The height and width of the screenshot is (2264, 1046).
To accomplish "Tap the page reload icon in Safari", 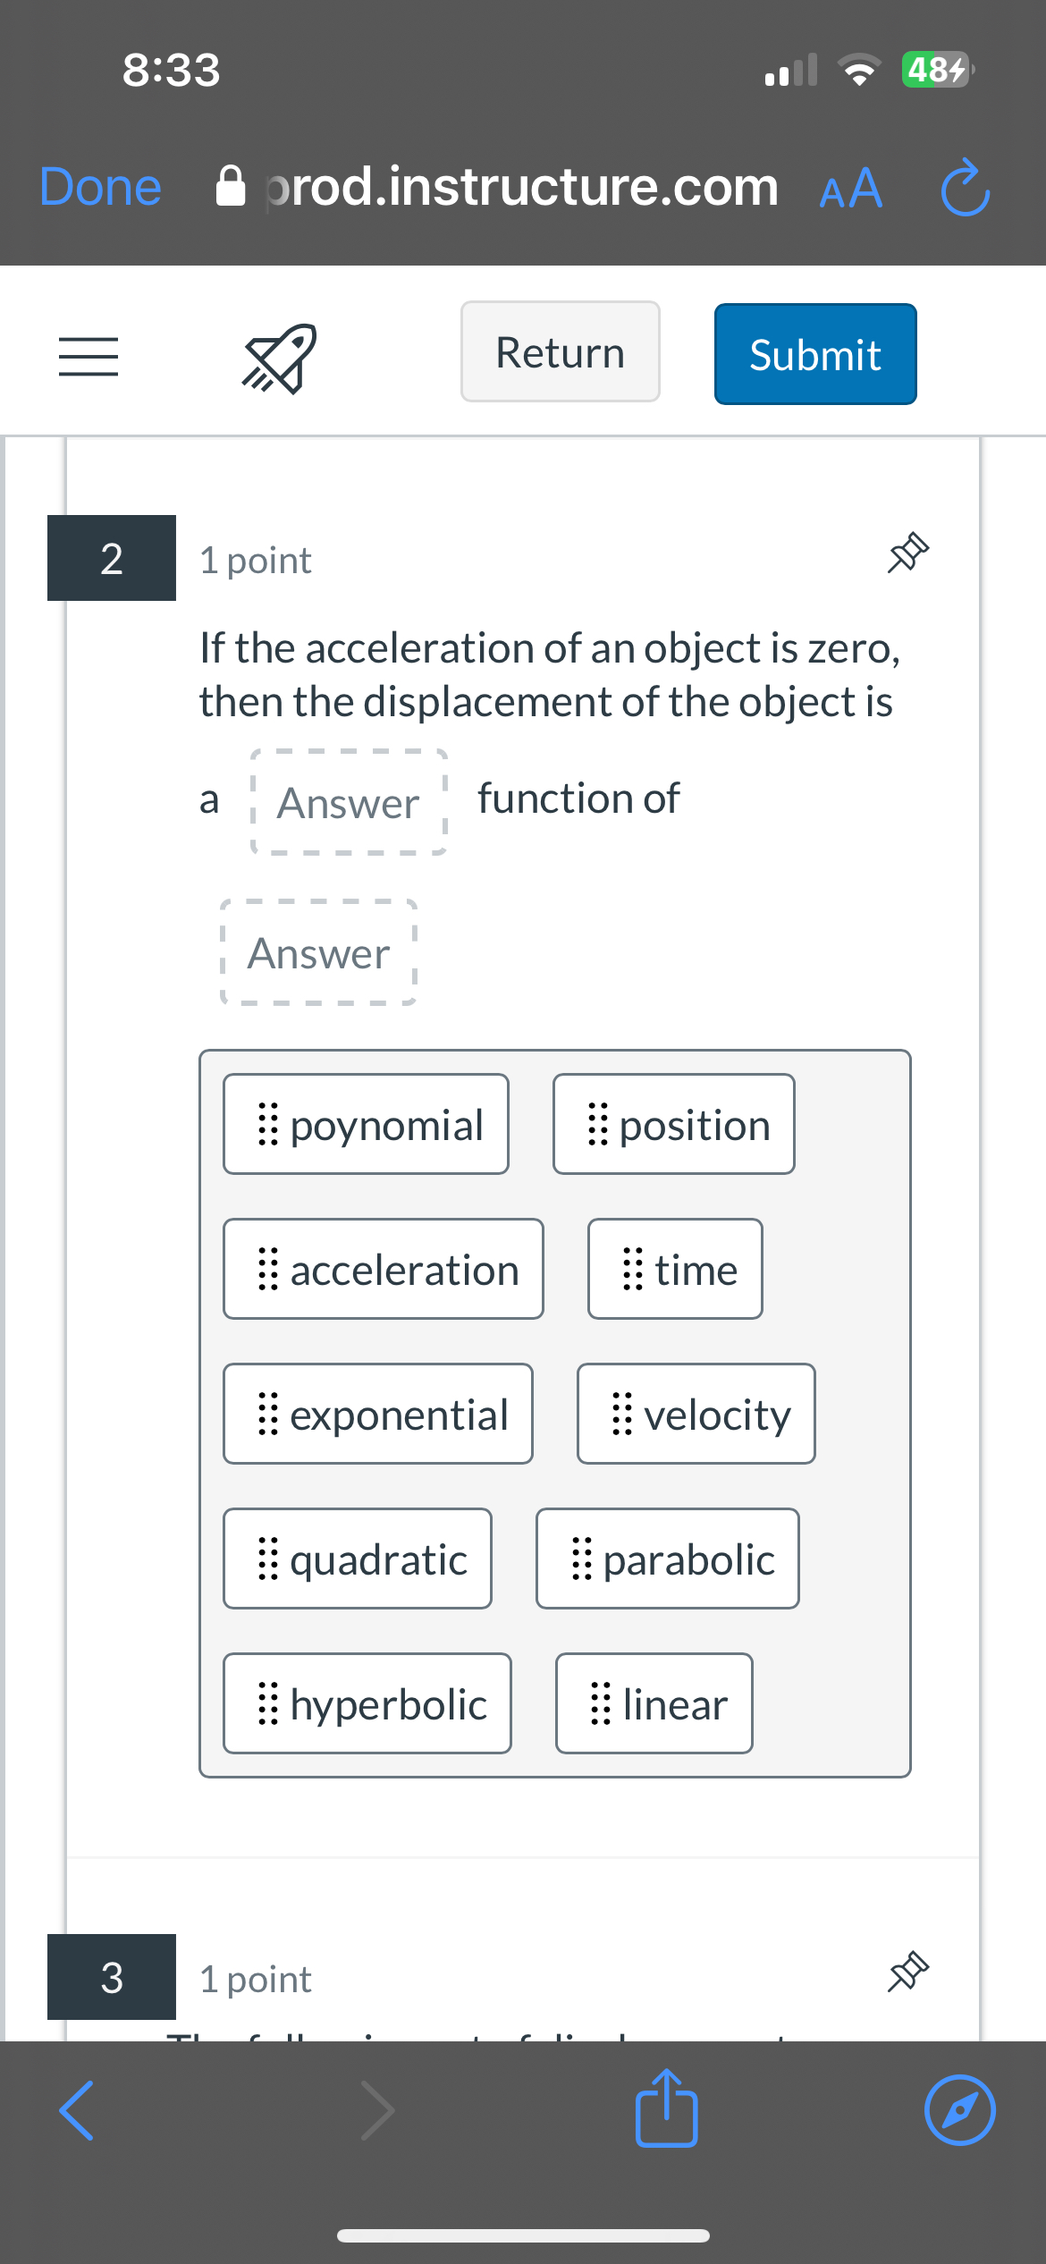I will [x=964, y=187].
